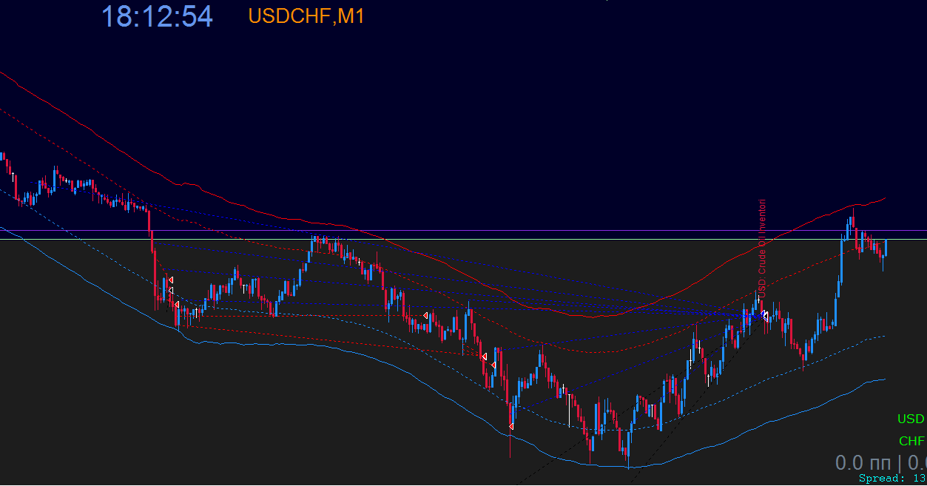Click the 0.0 пп profit readout

[x=863, y=463]
